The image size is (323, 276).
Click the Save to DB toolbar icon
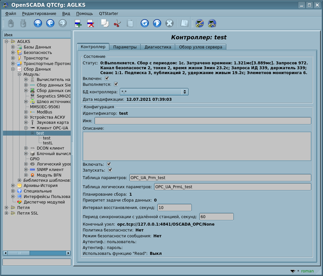point(23,23)
